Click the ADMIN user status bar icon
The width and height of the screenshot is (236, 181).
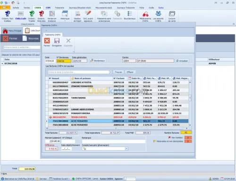210,179
